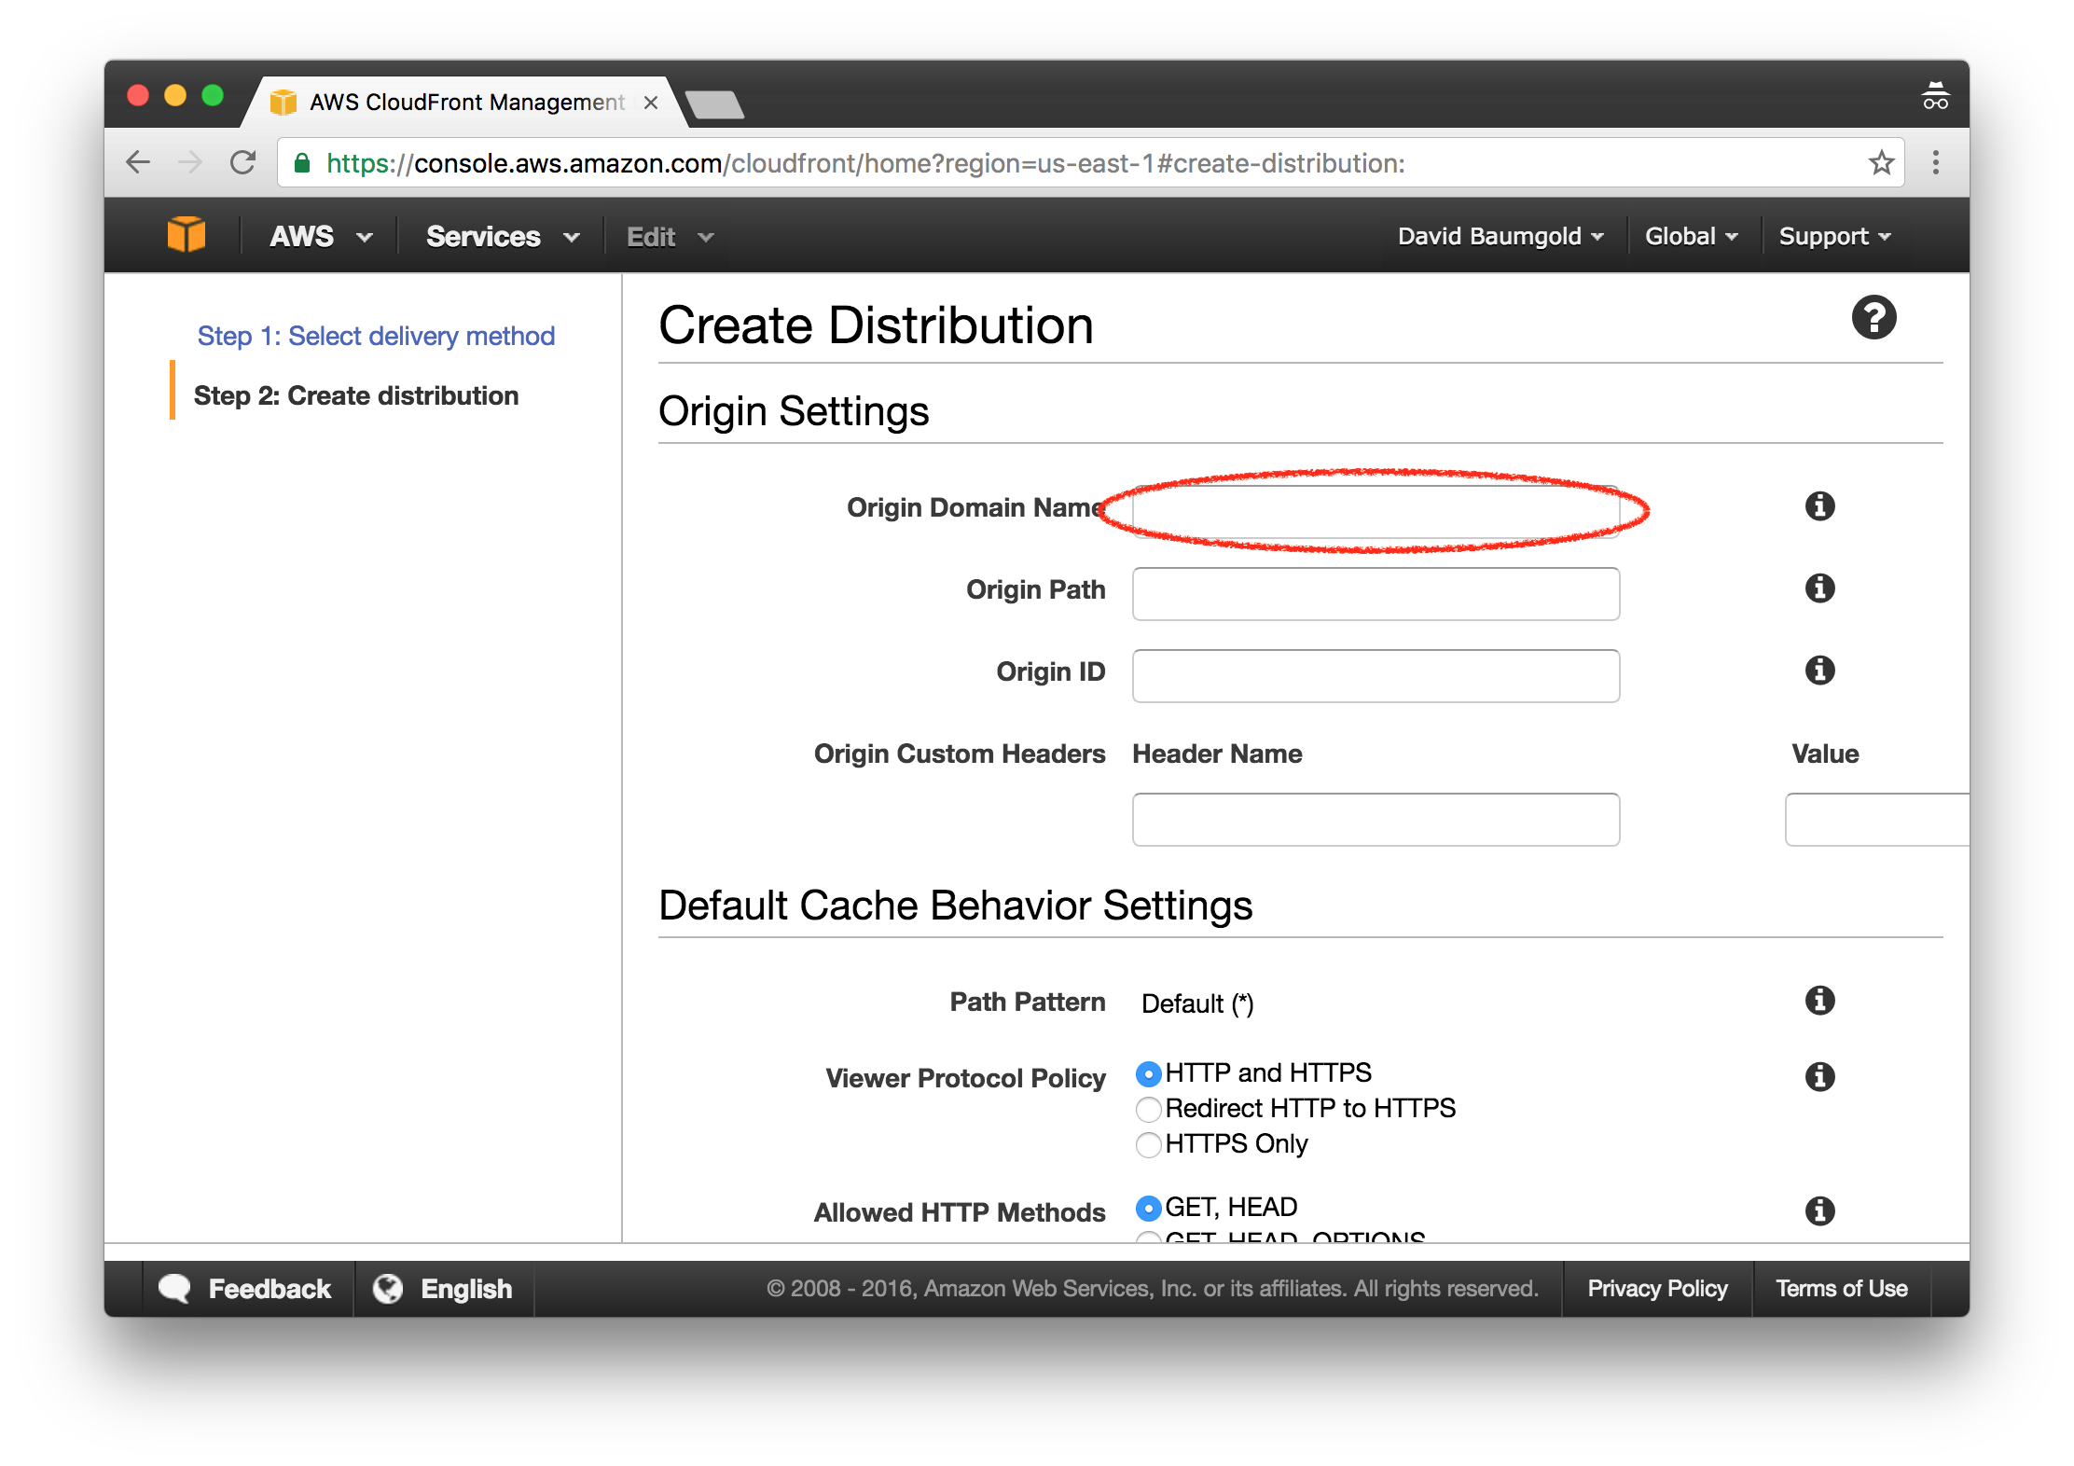Image resolution: width=2074 pixels, height=1466 pixels.
Task: Go to Step 1: Select delivery method
Action: (x=376, y=336)
